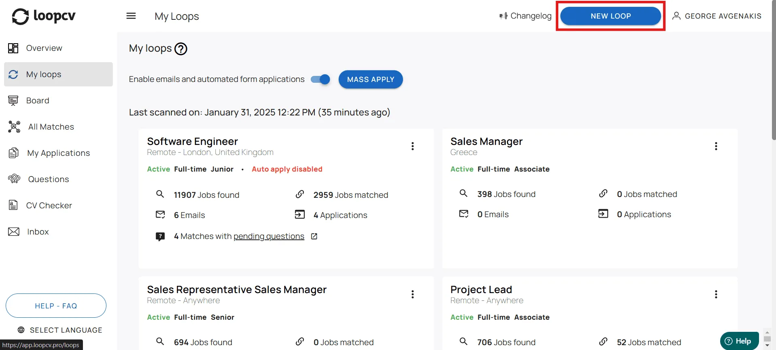Click the loopcv logo
776x350 pixels.
tap(43, 16)
